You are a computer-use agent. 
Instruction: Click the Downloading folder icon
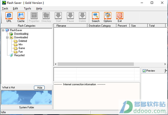pyautogui.click(x=11, y=34)
